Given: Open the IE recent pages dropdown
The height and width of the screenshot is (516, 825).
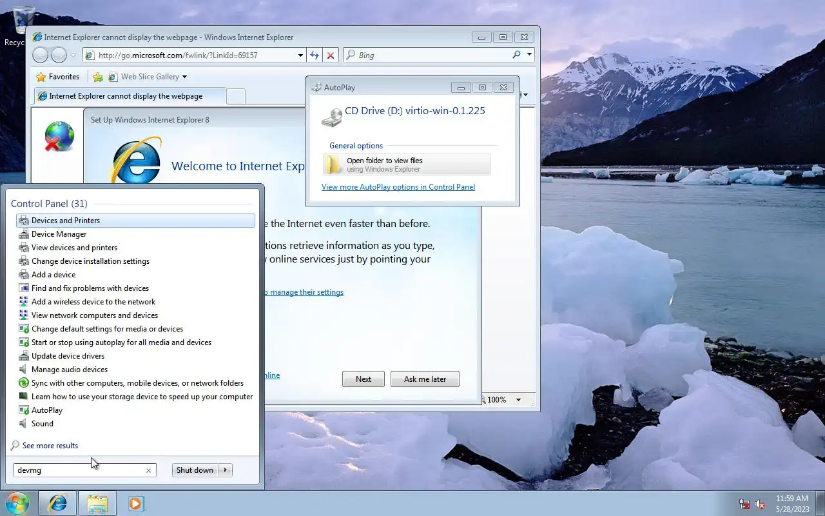Looking at the screenshot, I should pyautogui.click(x=73, y=55).
